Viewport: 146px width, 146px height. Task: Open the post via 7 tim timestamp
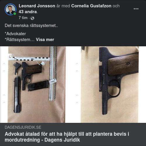click(23, 18)
